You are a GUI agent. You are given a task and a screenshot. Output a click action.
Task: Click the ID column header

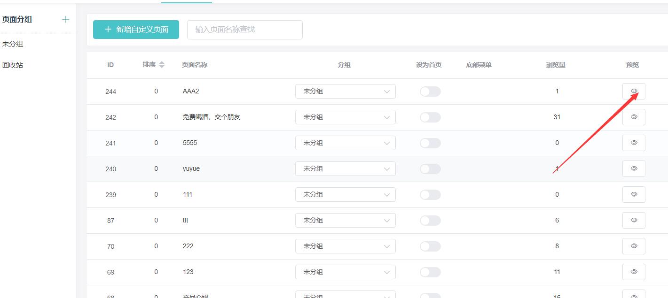pos(110,65)
